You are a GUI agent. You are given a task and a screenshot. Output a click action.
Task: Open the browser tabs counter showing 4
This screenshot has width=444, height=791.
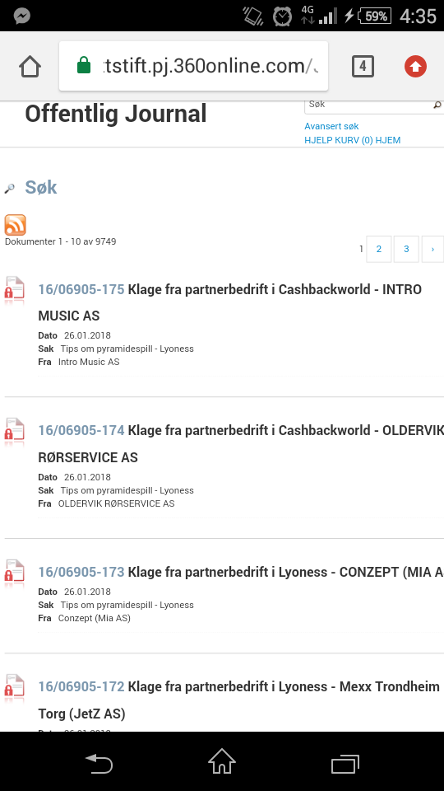(363, 66)
